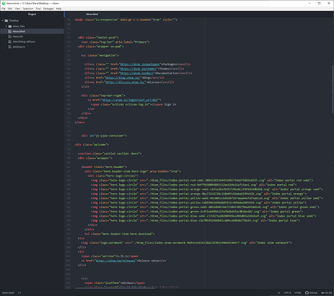Select Atom_files folder label in tree
This screenshot has width=334, height=296.
pos(19,26)
